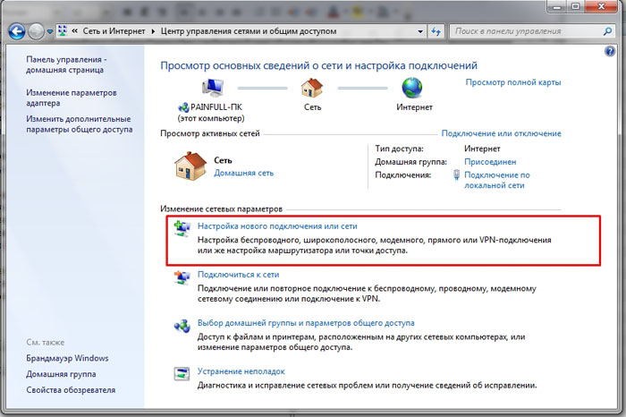This screenshot has height=417, width=626.
Task: Click the refresh button next to address bar
Action: point(437,31)
